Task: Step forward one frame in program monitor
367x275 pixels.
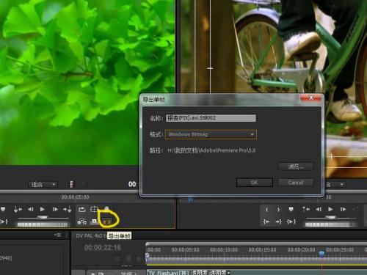Action: (x=343, y=209)
